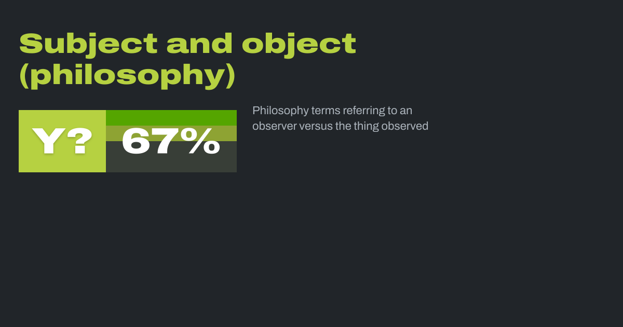Click the word "referring" in the description
This screenshot has height=327, width=623.
pos(363,111)
